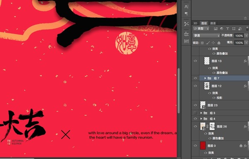249x159 pixels.
Task: Lock image pixels brush icon
Action: point(208,43)
